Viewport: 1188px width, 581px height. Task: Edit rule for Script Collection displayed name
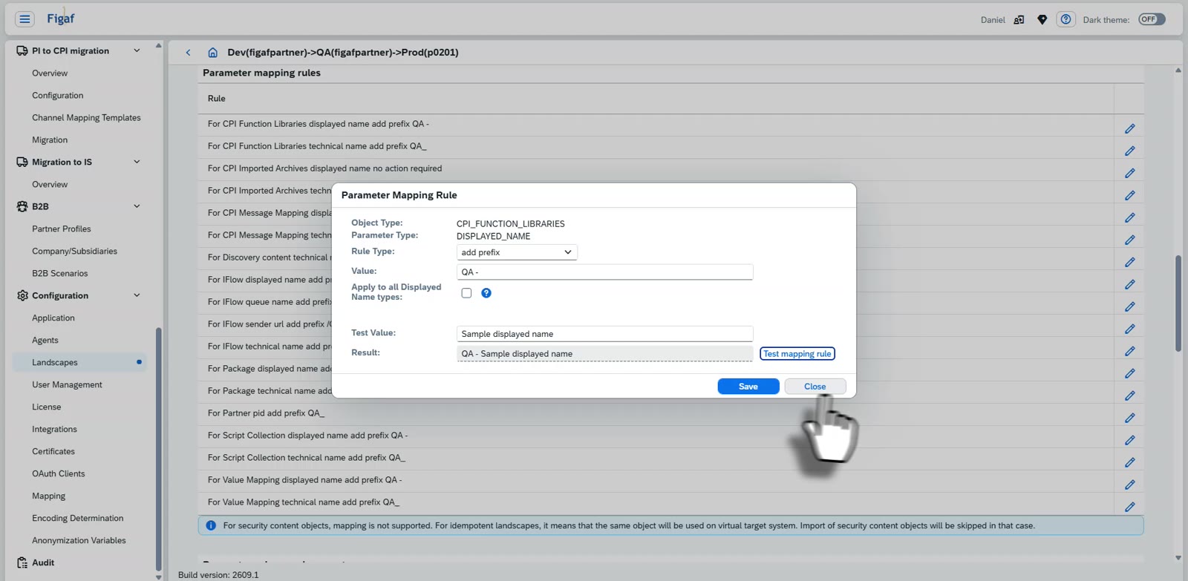click(1129, 440)
